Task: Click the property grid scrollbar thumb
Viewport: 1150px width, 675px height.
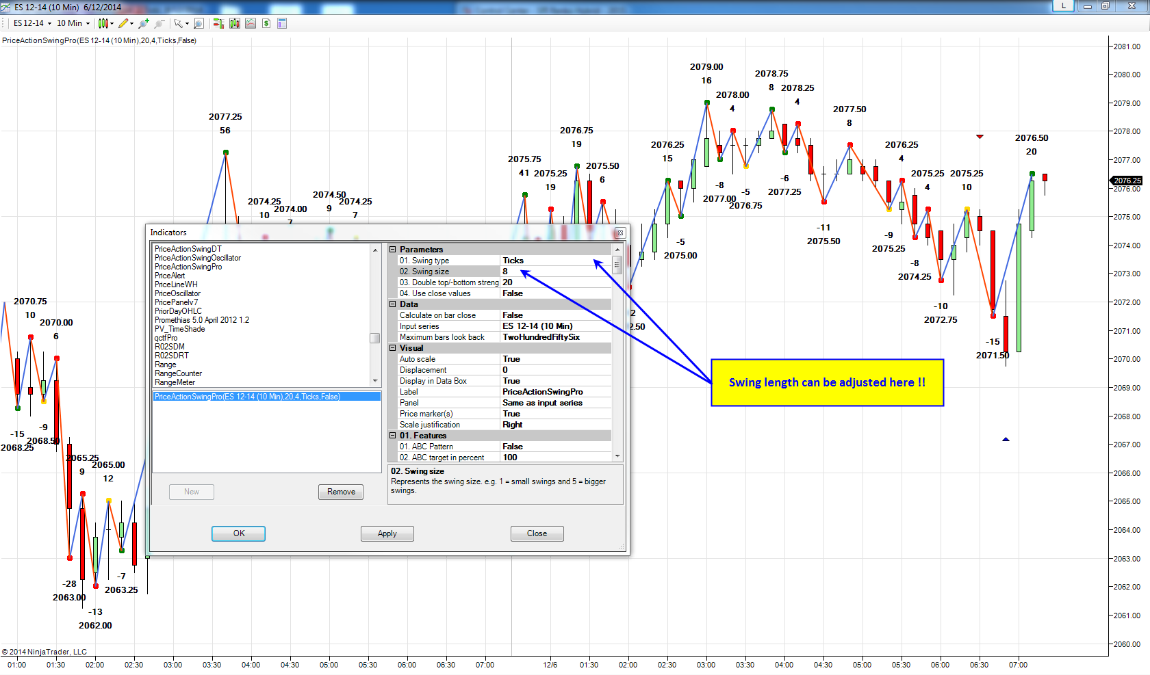Action: (617, 265)
